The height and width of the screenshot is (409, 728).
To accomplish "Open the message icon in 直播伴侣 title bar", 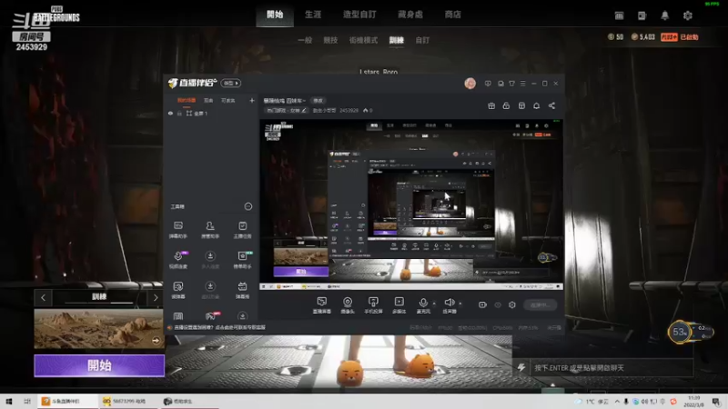I will 488,84.
